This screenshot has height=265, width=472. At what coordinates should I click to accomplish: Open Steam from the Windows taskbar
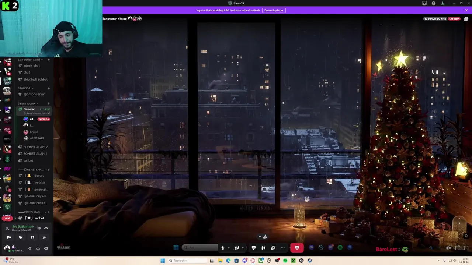309,261
